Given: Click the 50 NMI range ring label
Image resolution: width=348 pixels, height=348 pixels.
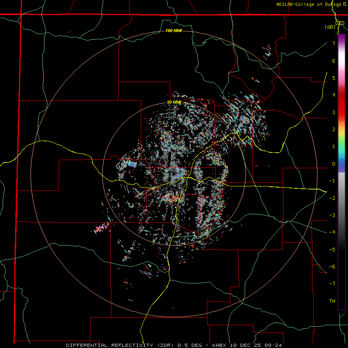Looking at the screenshot, I should coord(174,102).
